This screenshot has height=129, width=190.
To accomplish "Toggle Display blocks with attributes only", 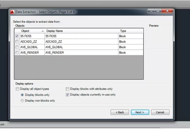I will click(68, 89).
